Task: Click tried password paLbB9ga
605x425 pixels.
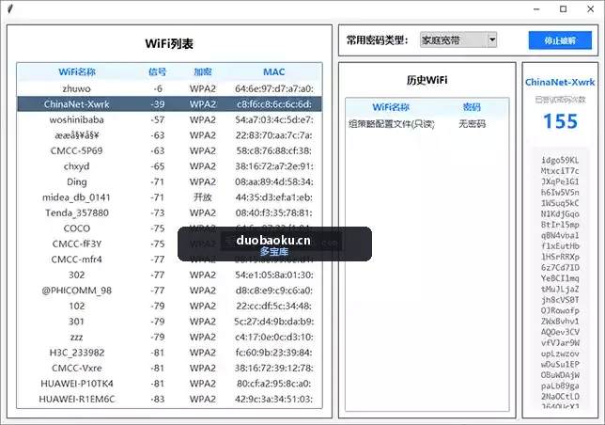Action: pyautogui.click(x=560, y=386)
